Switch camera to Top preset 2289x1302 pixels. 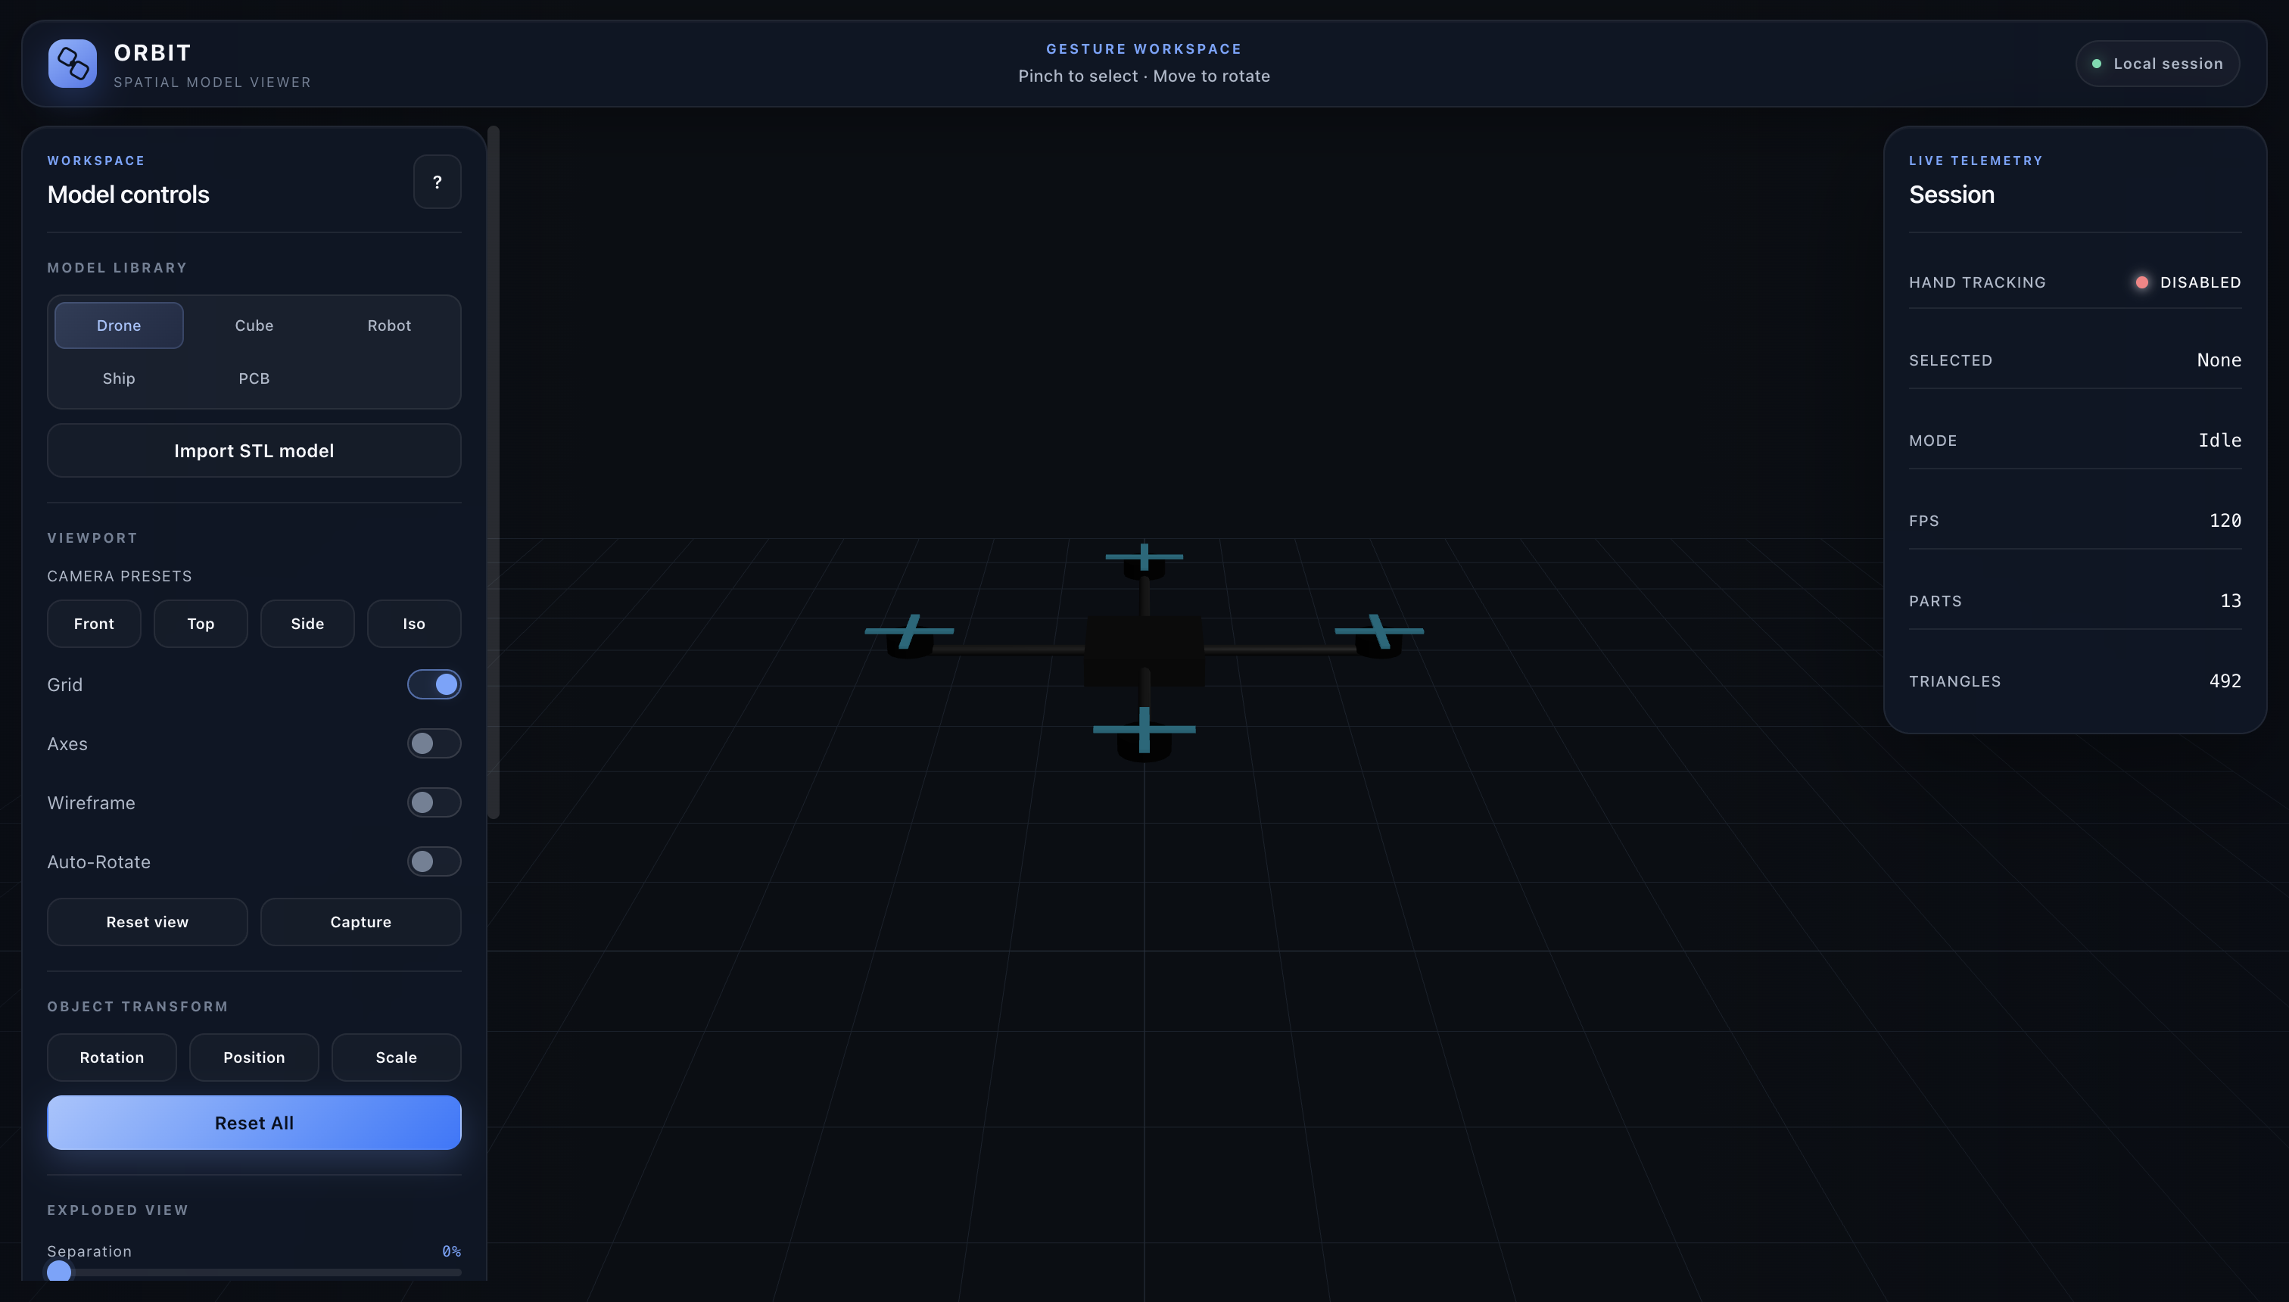click(201, 623)
